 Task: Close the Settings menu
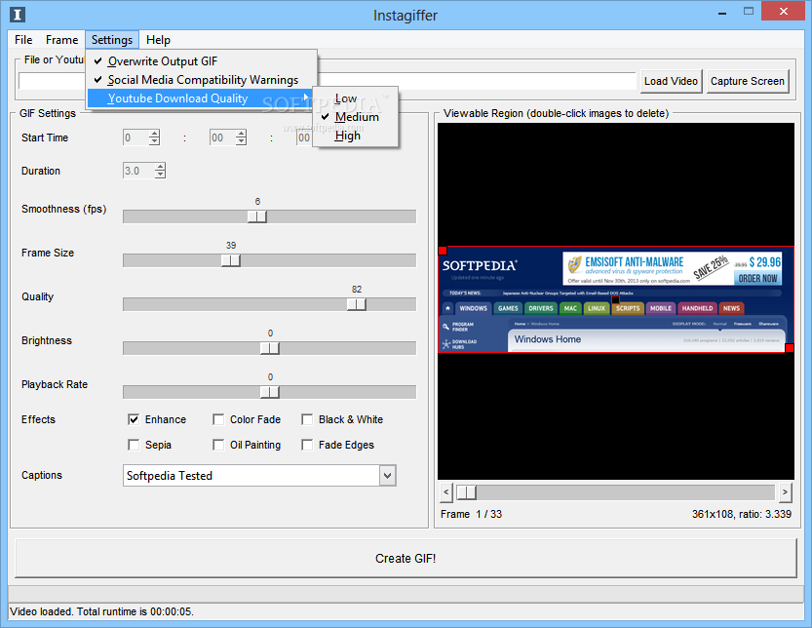(112, 40)
